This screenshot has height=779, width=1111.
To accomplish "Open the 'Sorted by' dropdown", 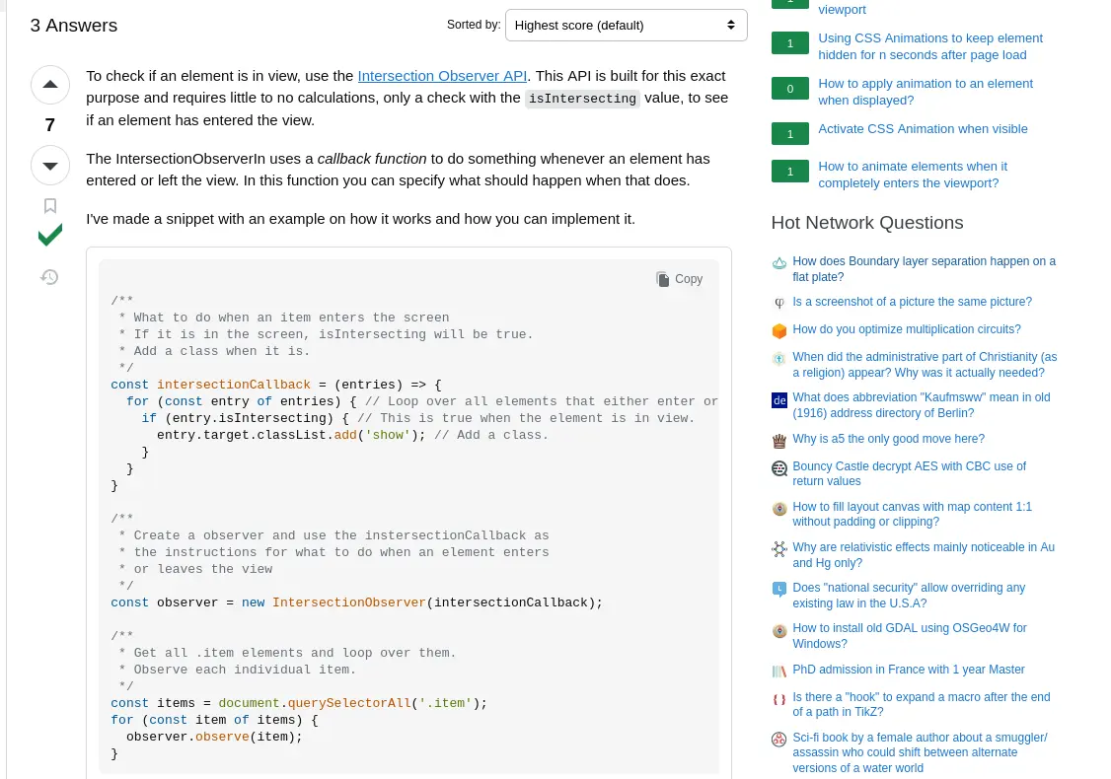I will 626,25.
